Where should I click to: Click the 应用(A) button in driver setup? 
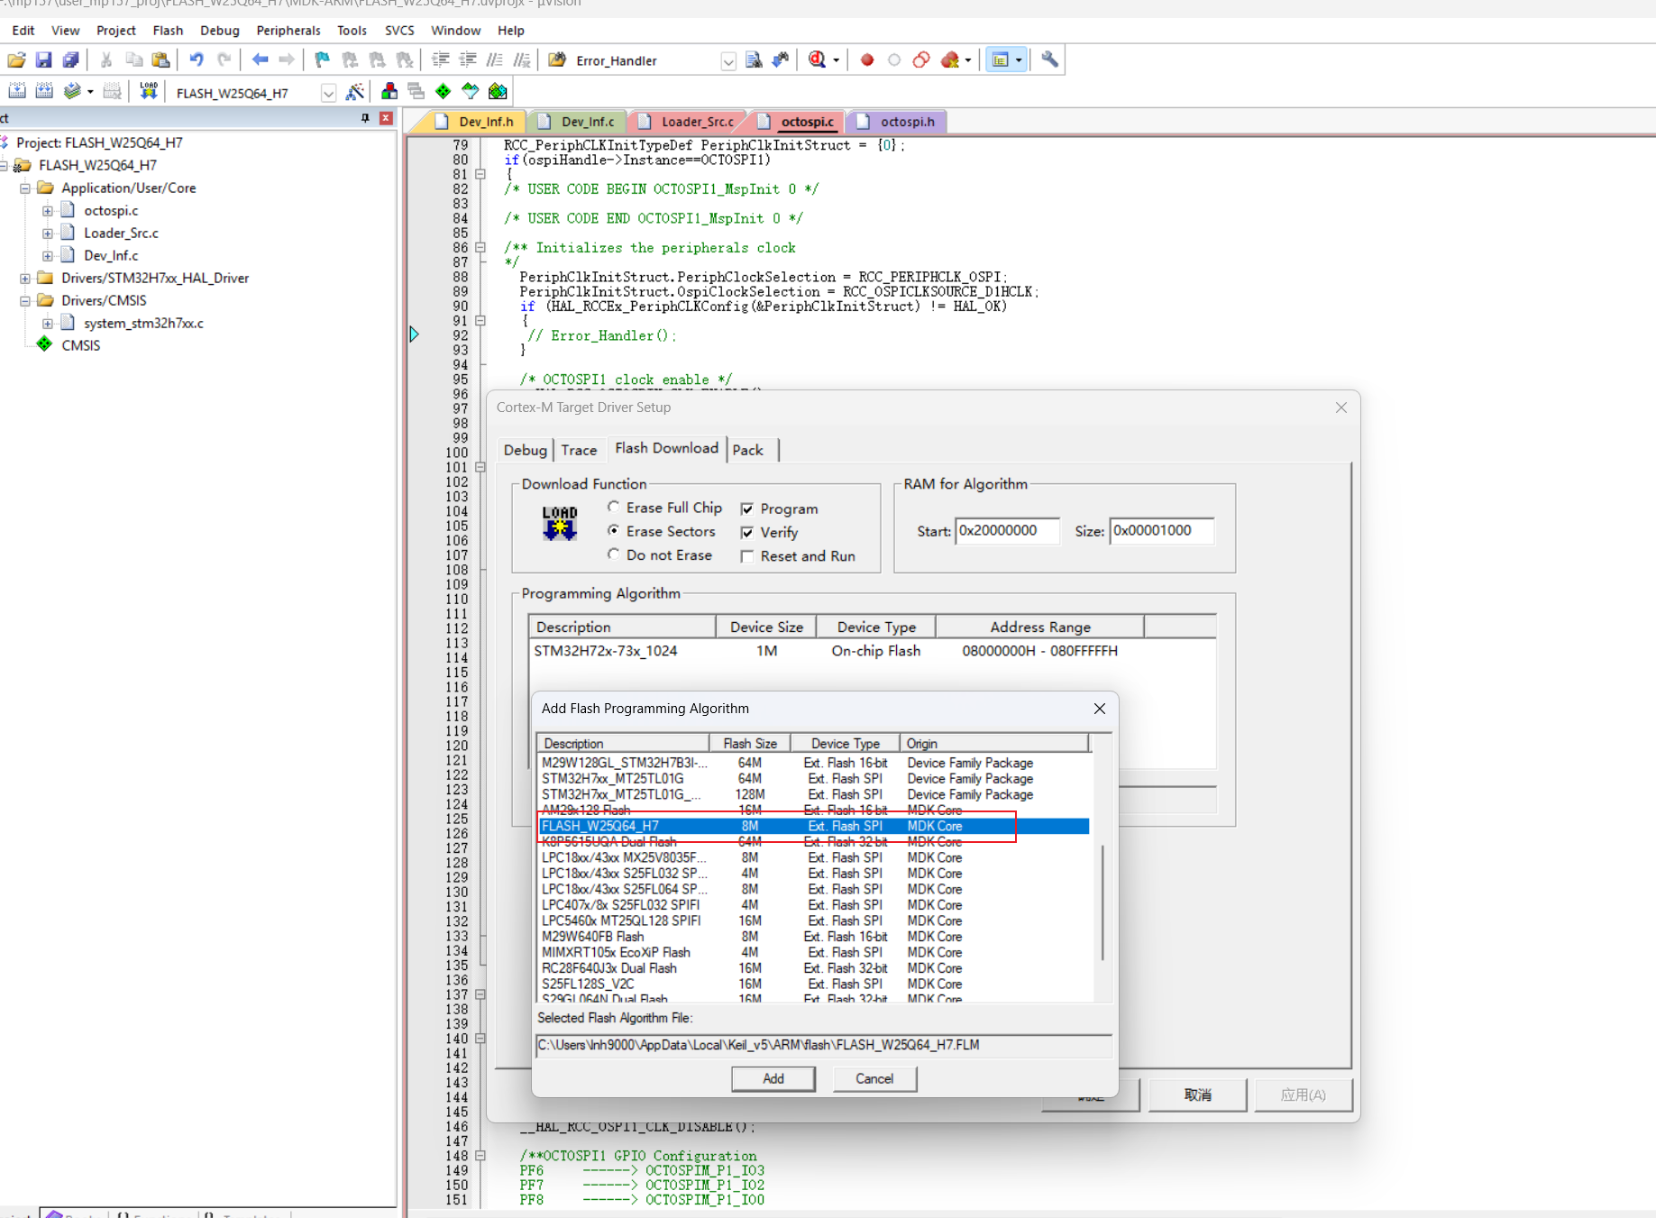1303,1094
